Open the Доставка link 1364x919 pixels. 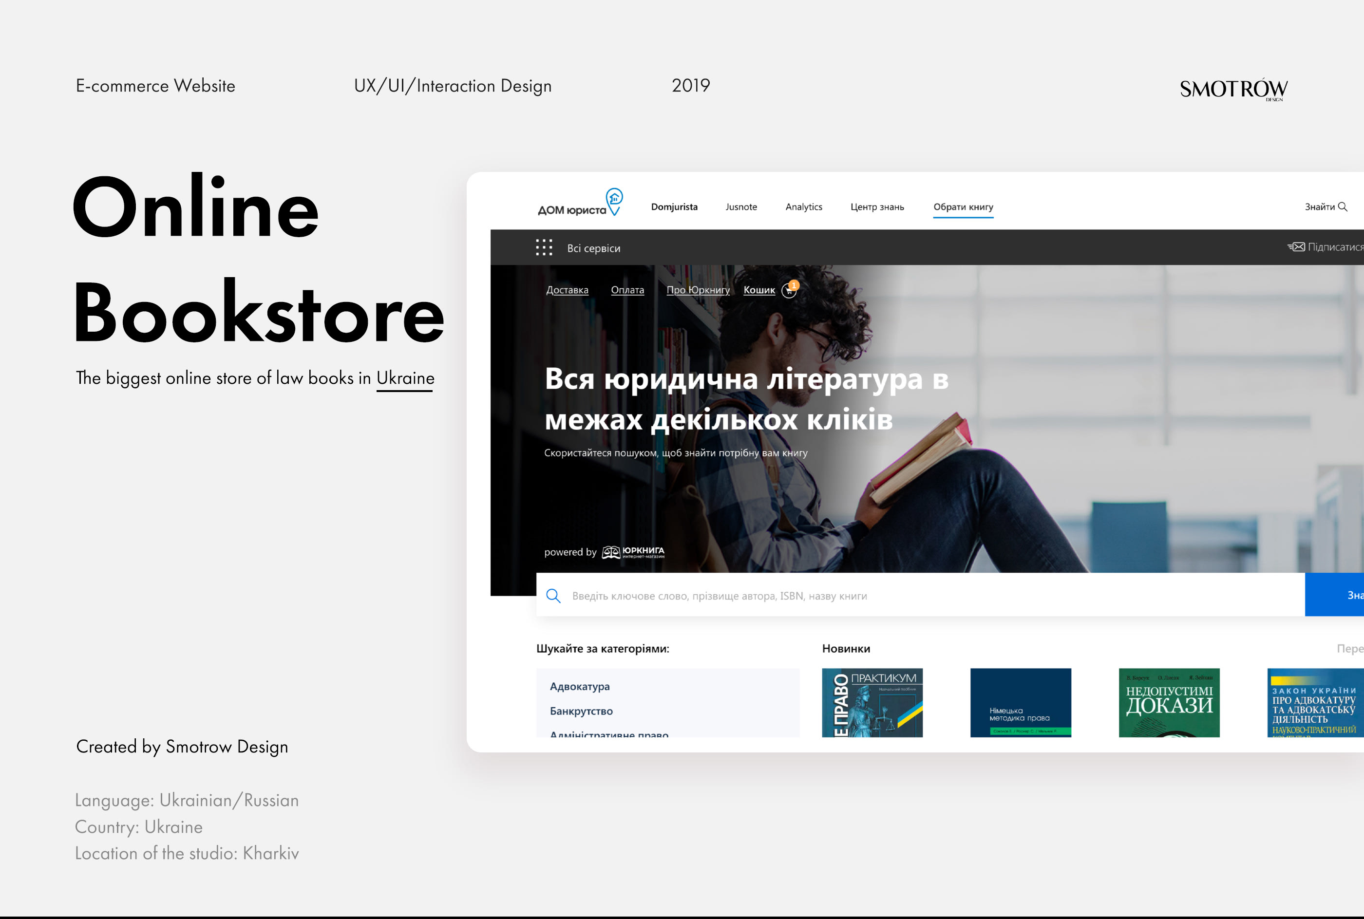coord(567,290)
